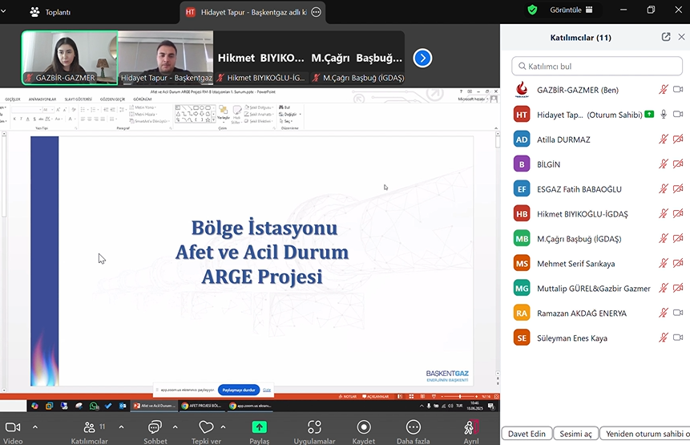Open the Daha fazla more icon
This screenshot has height=445, width=690.
tap(414, 427)
